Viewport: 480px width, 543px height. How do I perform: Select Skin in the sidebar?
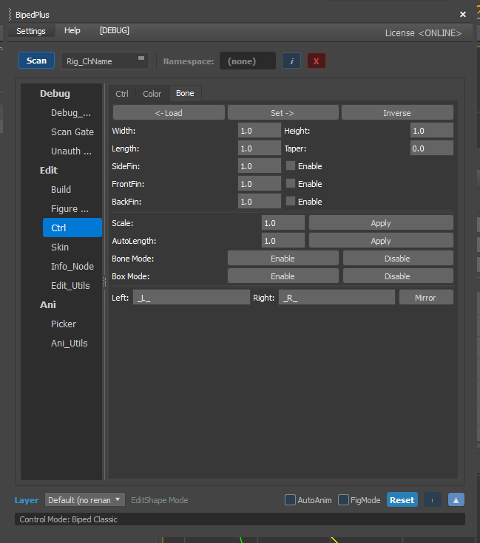tap(72, 247)
